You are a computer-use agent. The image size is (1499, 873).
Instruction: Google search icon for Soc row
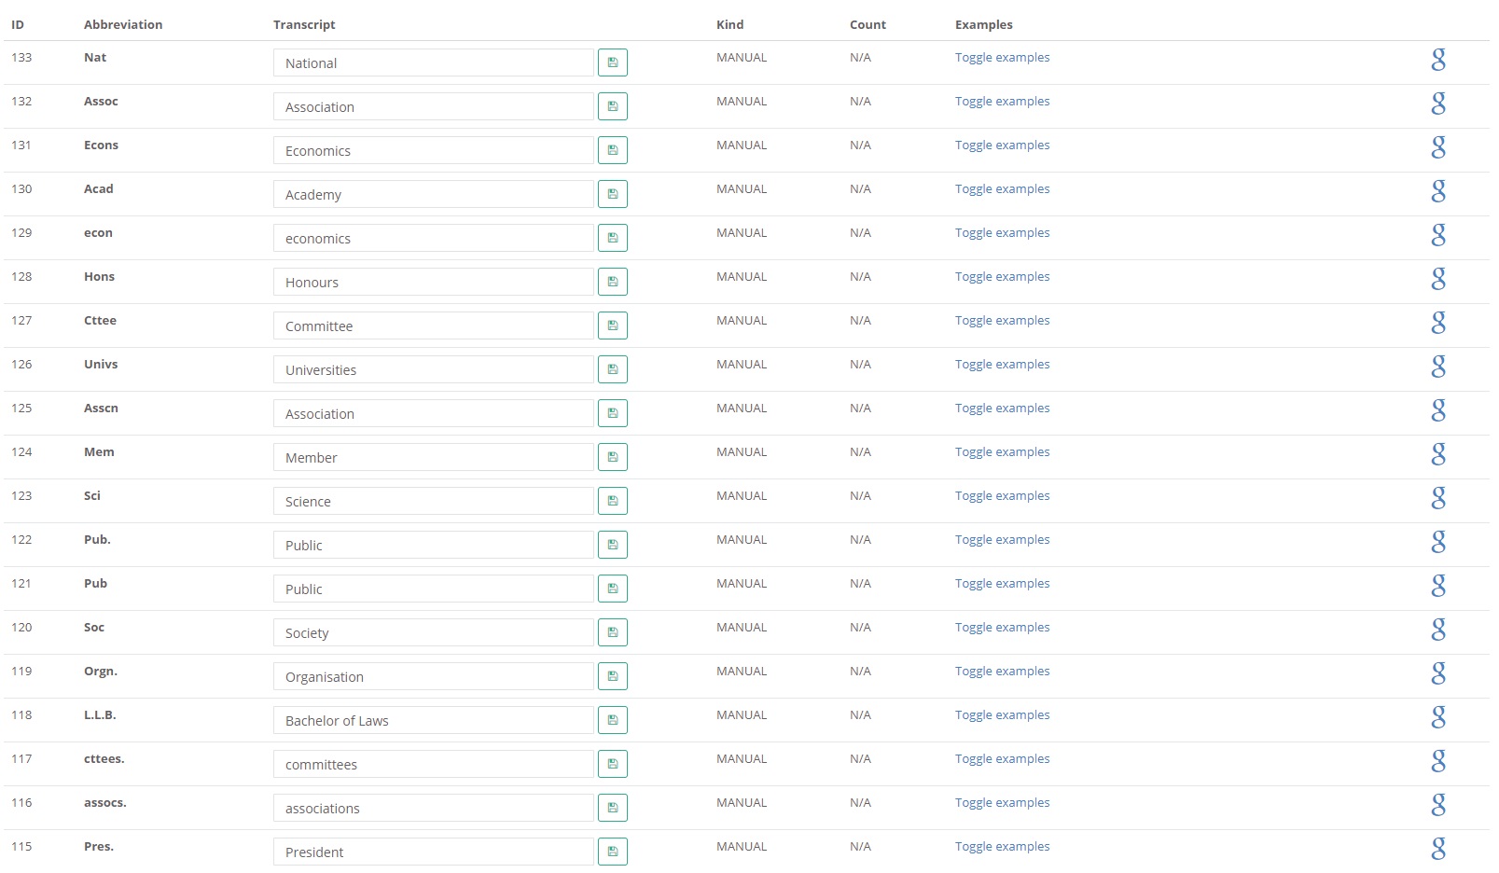[1438, 630]
